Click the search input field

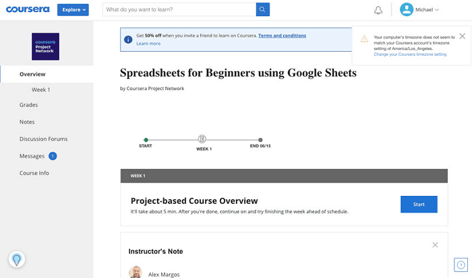click(179, 9)
